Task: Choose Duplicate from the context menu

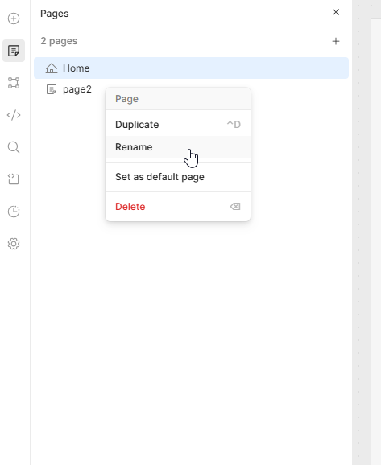Action: click(178, 124)
